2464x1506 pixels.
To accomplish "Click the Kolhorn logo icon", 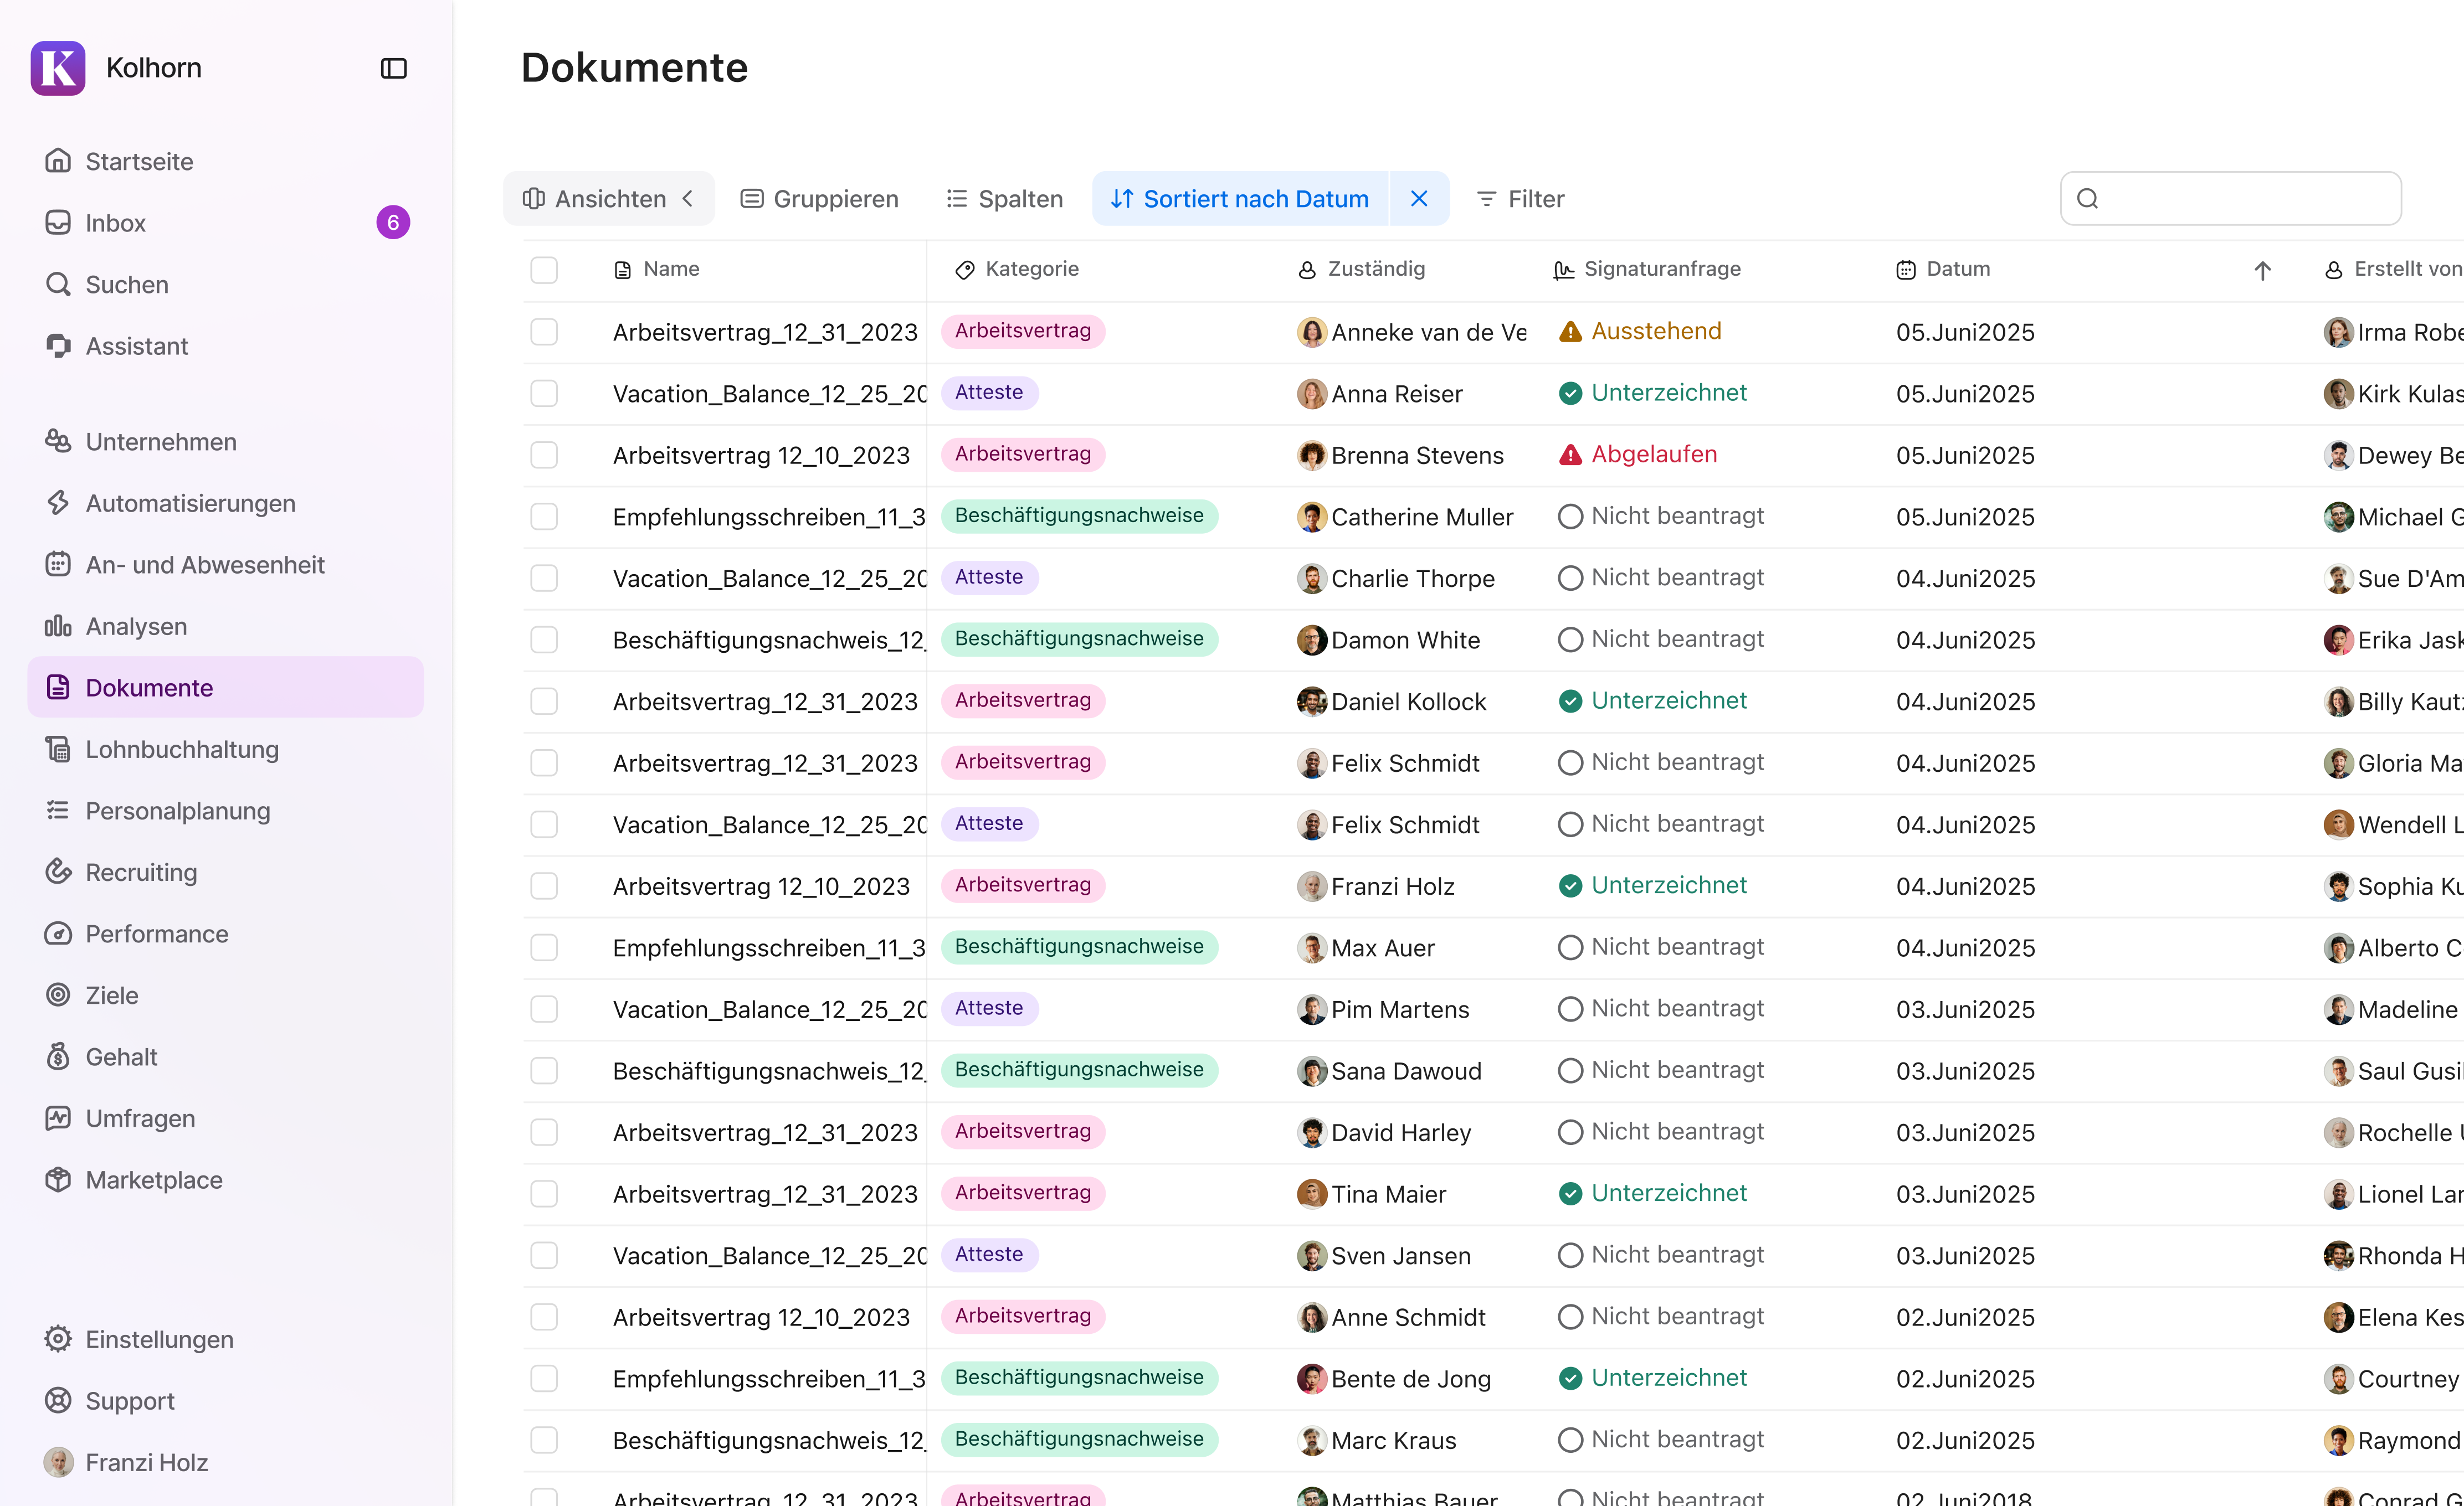I will click(58, 68).
